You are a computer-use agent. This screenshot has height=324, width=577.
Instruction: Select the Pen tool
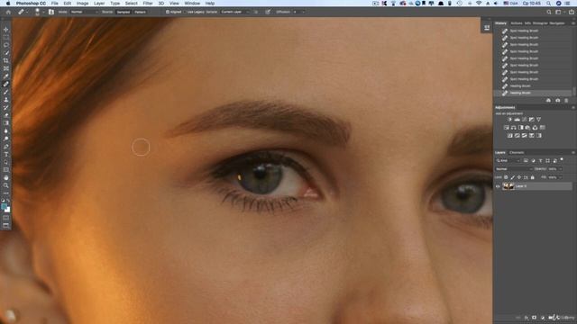click(x=6, y=147)
